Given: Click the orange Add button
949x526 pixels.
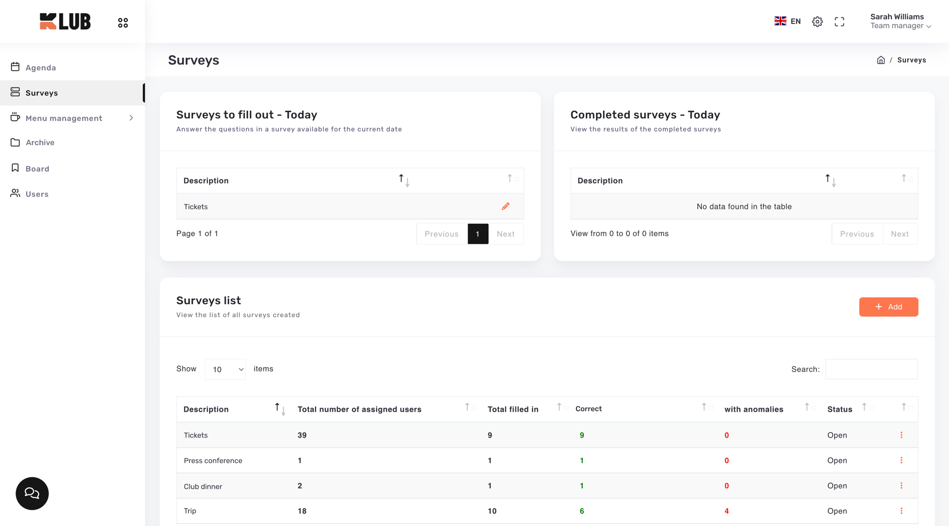Looking at the screenshot, I should click(x=888, y=307).
